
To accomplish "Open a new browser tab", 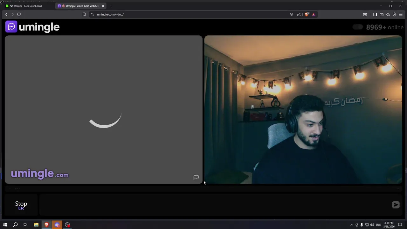I will pyautogui.click(x=111, y=6).
